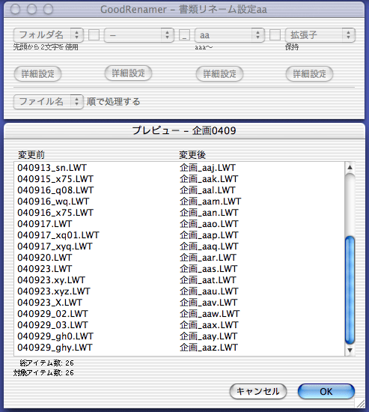Click 詳細設定 button under フォルダ名

click(x=37, y=74)
